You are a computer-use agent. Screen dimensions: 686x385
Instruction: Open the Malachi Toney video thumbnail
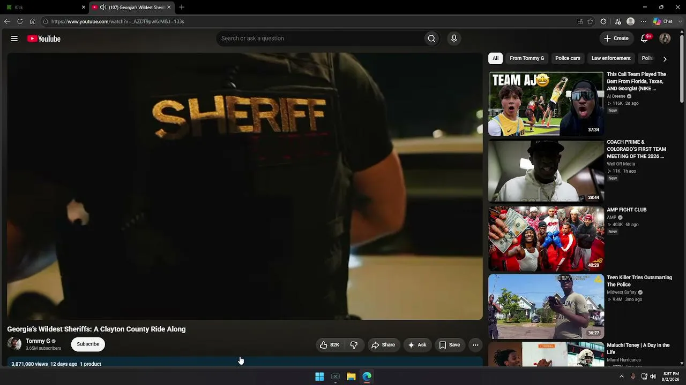coord(546,354)
